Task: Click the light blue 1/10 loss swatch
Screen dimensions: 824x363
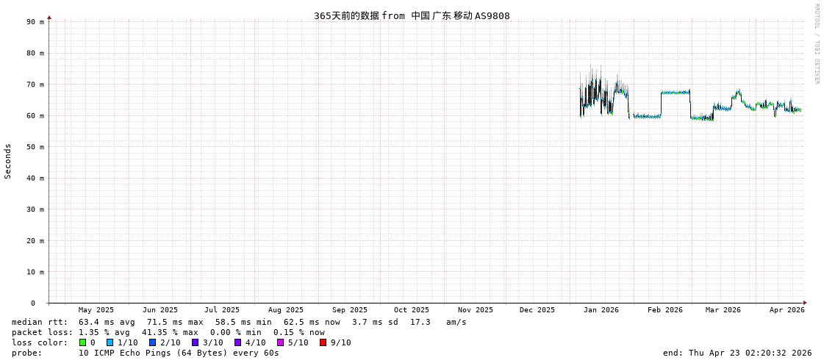Action: (x=110, y=342)
